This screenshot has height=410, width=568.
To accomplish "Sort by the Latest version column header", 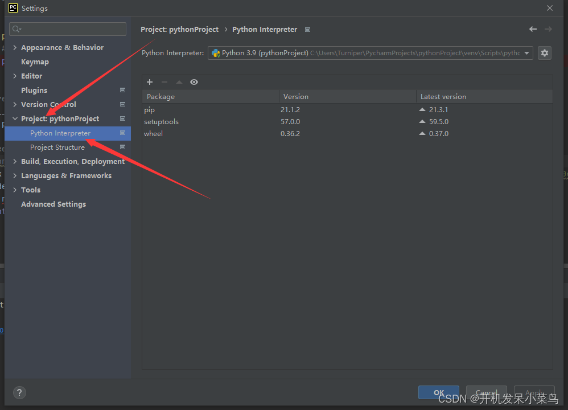I will (484, 96).
